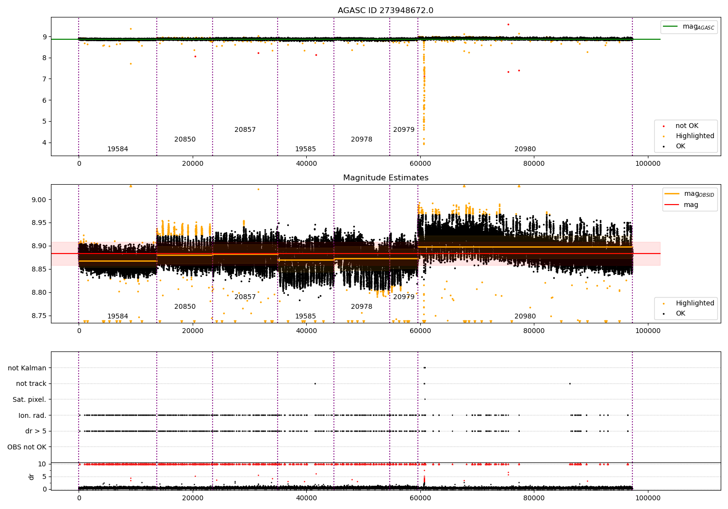
Task: Click y-axis tick 7 in top plot
Action: (44, 79)
